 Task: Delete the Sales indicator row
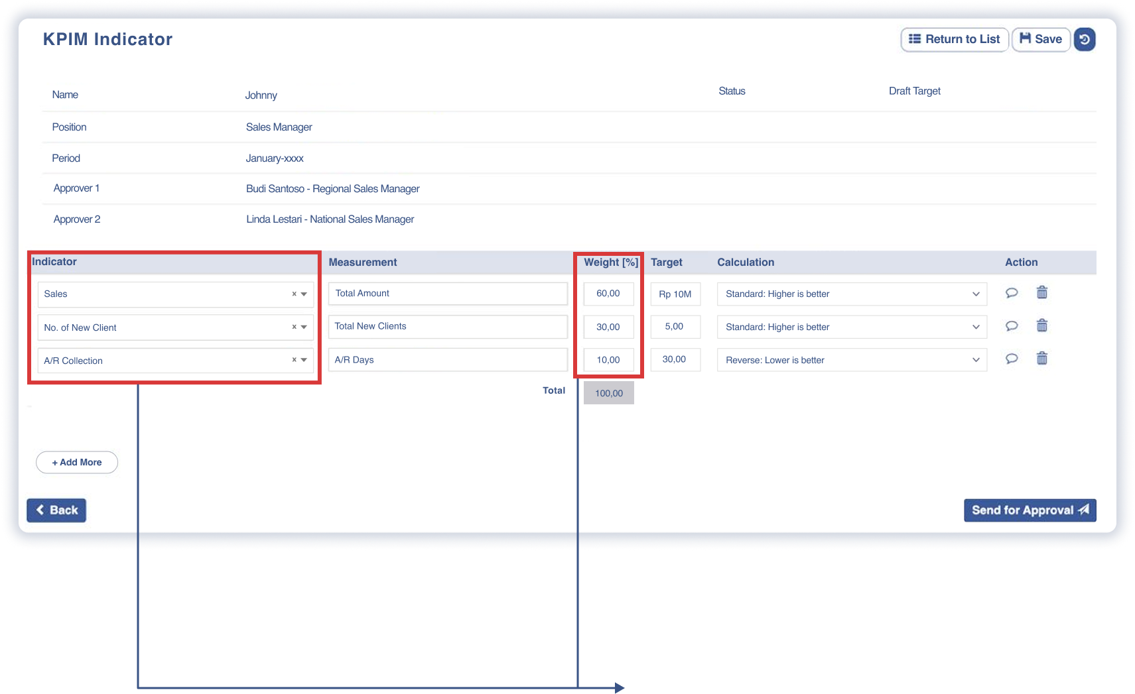1042,292
